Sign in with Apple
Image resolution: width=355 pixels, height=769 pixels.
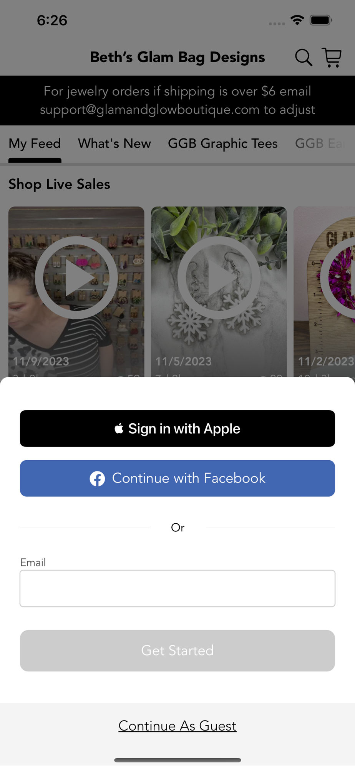[x=177, y=428]
